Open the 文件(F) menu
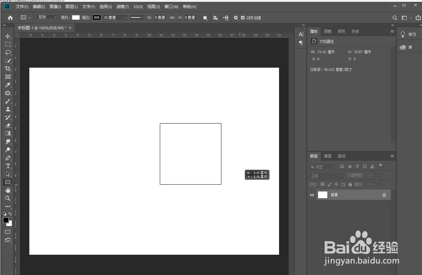422x275 pixels. (22, 7)
